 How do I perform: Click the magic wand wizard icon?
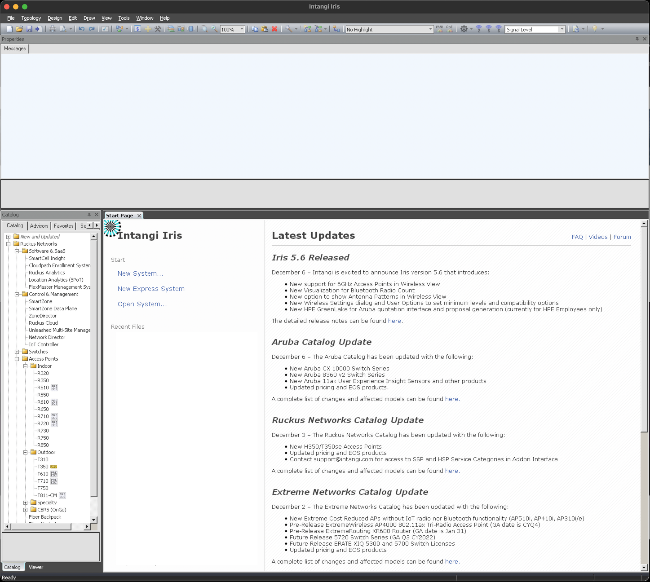[x=289, y=29]
